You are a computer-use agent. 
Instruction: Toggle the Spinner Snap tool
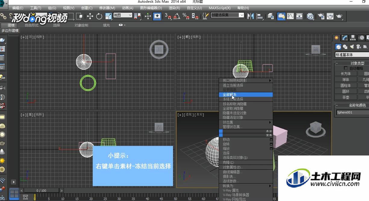[x=195, y=16]
